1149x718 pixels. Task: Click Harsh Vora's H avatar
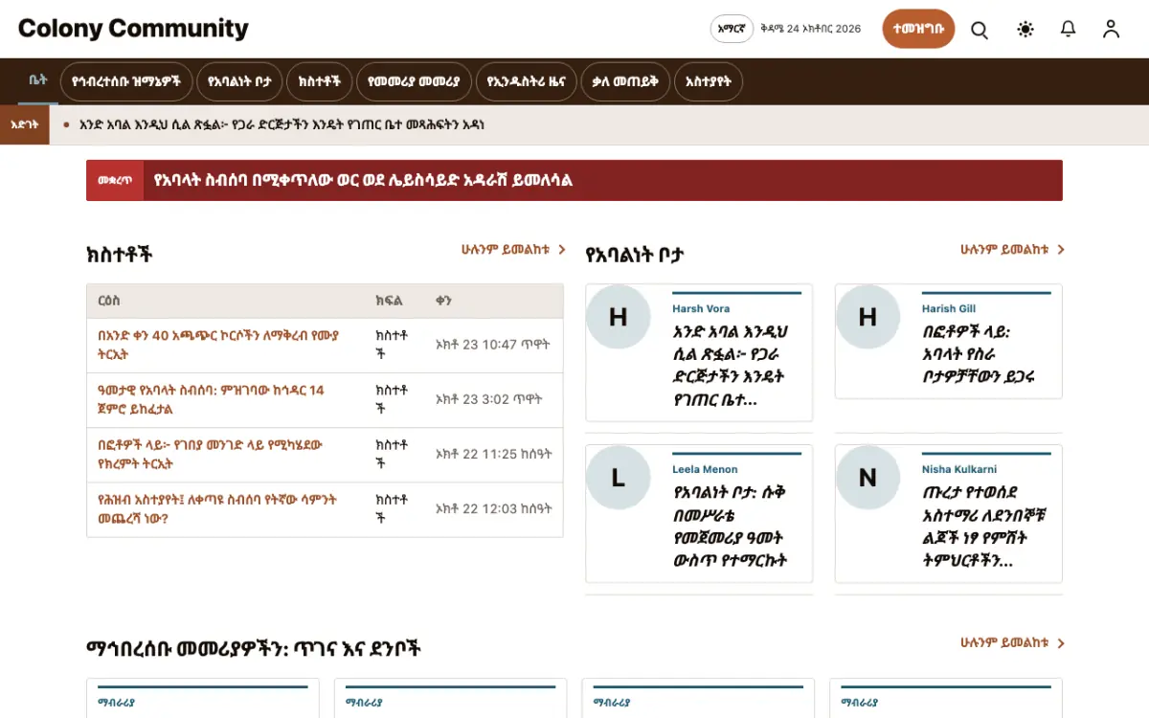(x=618, y=317)
